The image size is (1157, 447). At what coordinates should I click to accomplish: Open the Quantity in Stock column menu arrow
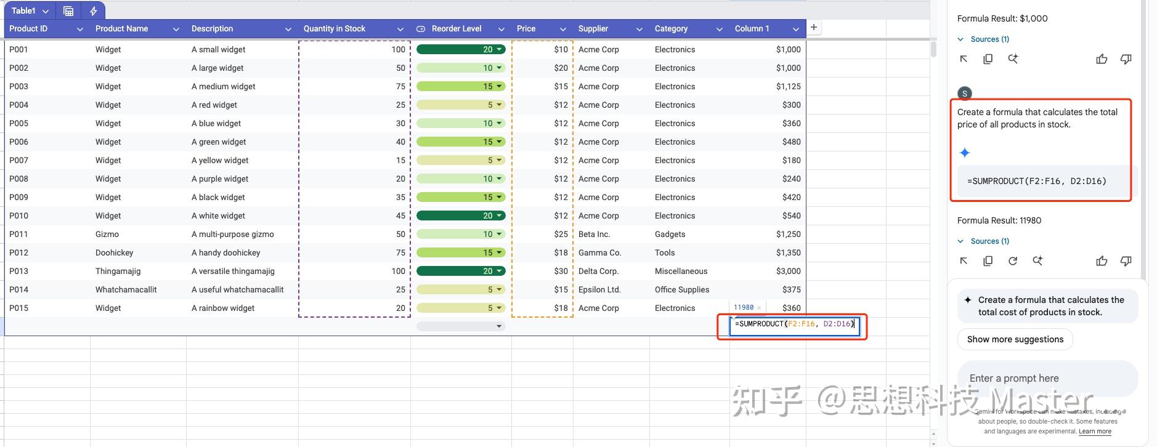(400, 29)
